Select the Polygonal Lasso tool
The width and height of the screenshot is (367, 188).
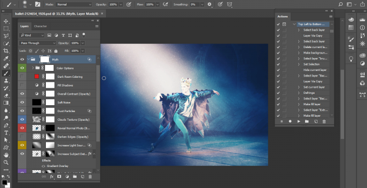(x=6, y=36)
